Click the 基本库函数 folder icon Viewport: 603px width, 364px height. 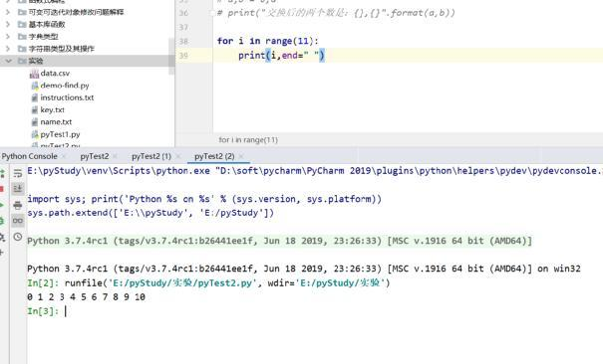pos(22,24)
